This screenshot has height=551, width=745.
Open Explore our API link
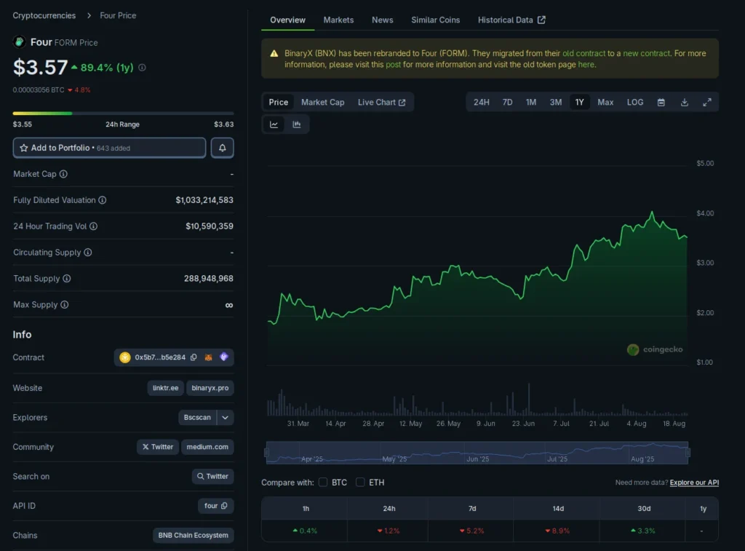point(694,483)
